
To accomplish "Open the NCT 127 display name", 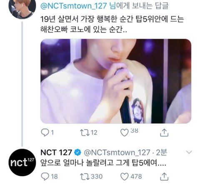I will pyautogui.click(x=56, y=152).
